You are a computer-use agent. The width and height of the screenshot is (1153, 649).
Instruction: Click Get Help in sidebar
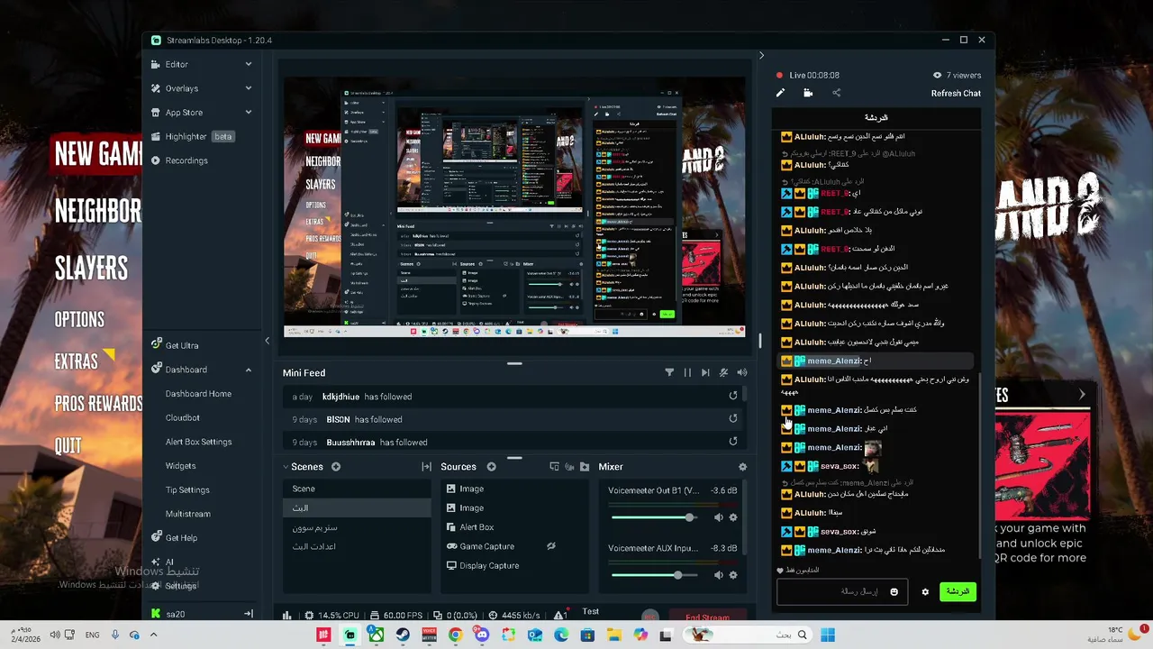tap(181, 538)
